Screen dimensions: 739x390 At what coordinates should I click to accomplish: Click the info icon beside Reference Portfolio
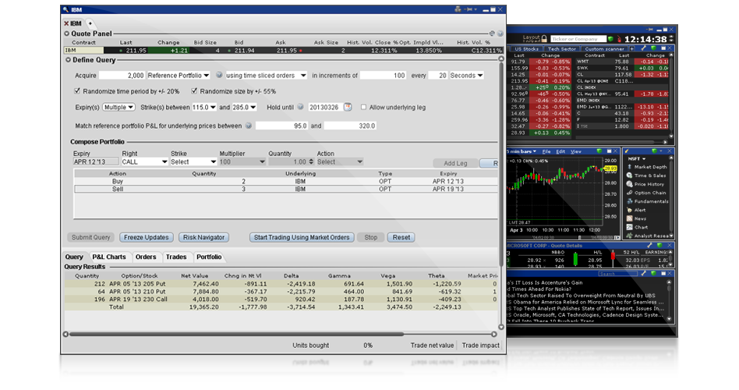click(218, 76)
